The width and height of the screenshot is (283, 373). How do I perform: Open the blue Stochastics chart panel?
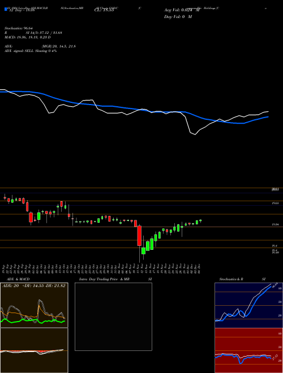(248, 305)
